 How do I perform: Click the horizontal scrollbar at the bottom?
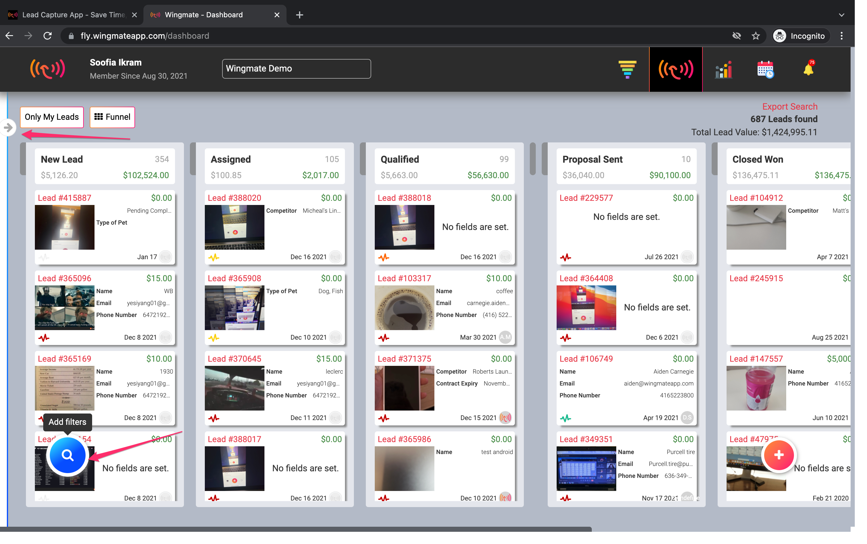(296, 529)
